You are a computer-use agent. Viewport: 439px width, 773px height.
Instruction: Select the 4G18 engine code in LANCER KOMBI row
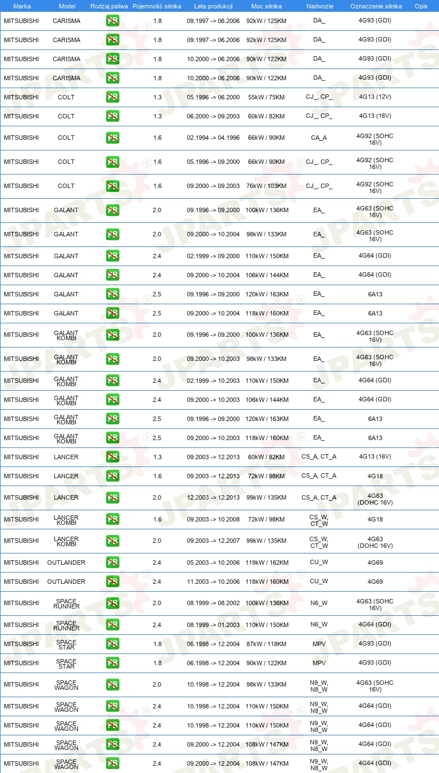(375, 519)
